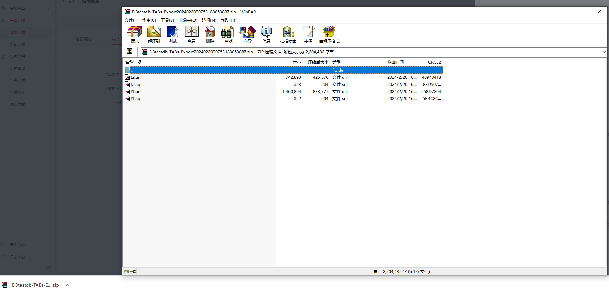
Task: Click the Delete (删除) toolbar icon
Action: (210, 34)
